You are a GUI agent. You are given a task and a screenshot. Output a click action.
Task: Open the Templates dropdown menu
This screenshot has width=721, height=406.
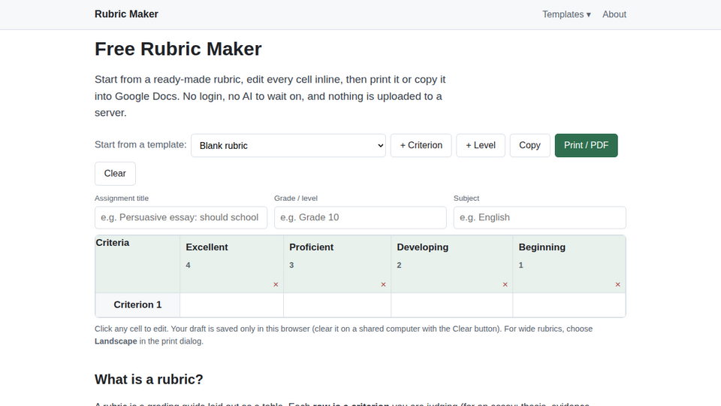pos(566,14)
